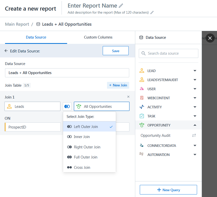Screen dimensions: 217x197
Task: Add a join with New Join button
Action: pyautogui.click(x=118, y=85)
